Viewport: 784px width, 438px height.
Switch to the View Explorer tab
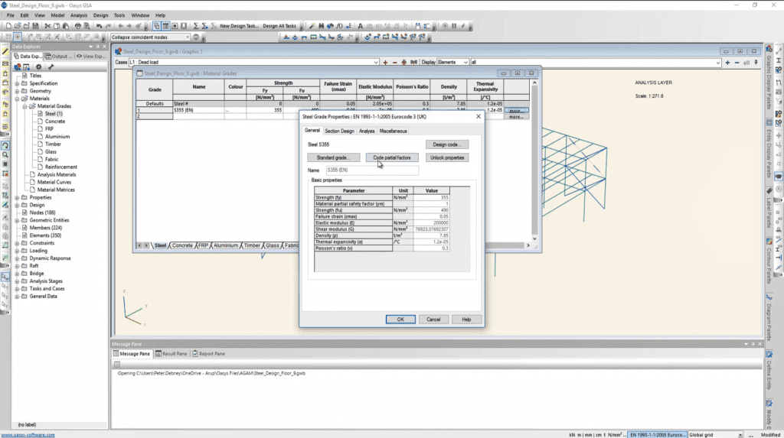[91, 57]
